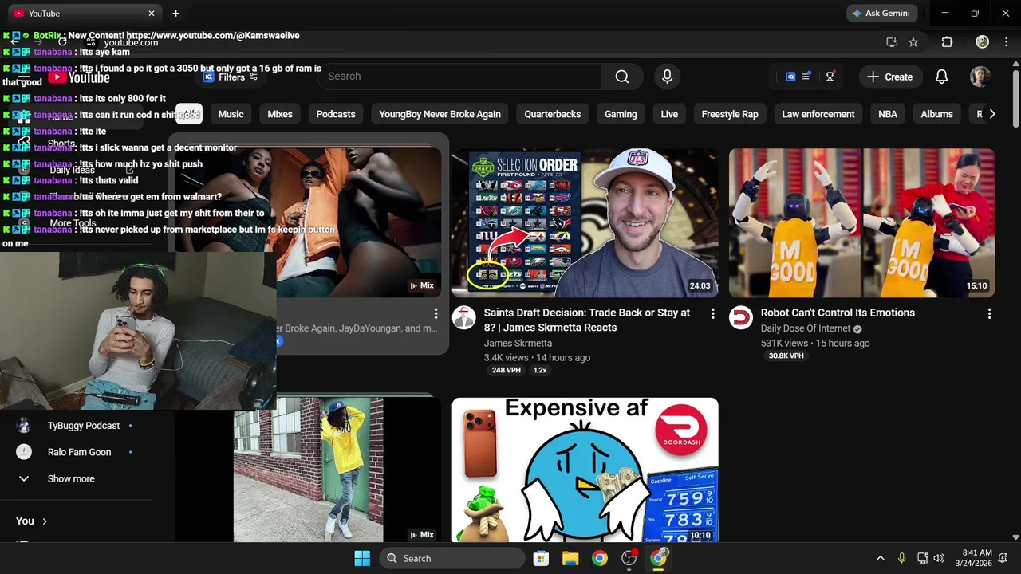This screenshot has height=574, width=1021.
Task: Open the James Skrmetta channel name link
Action: click(x=518, y=343)
